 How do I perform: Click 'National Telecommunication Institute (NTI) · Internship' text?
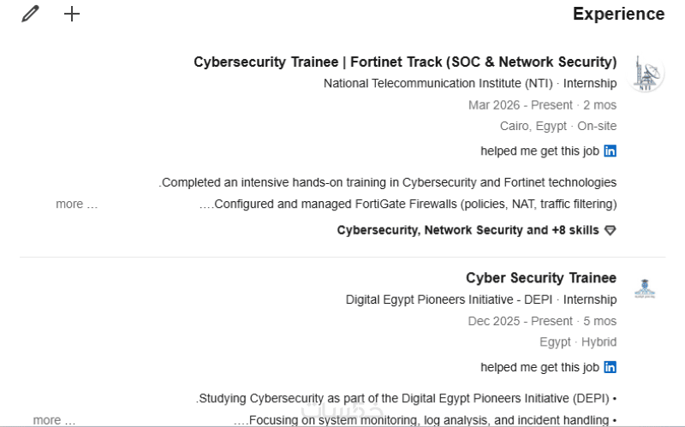(x=469, y=84)
